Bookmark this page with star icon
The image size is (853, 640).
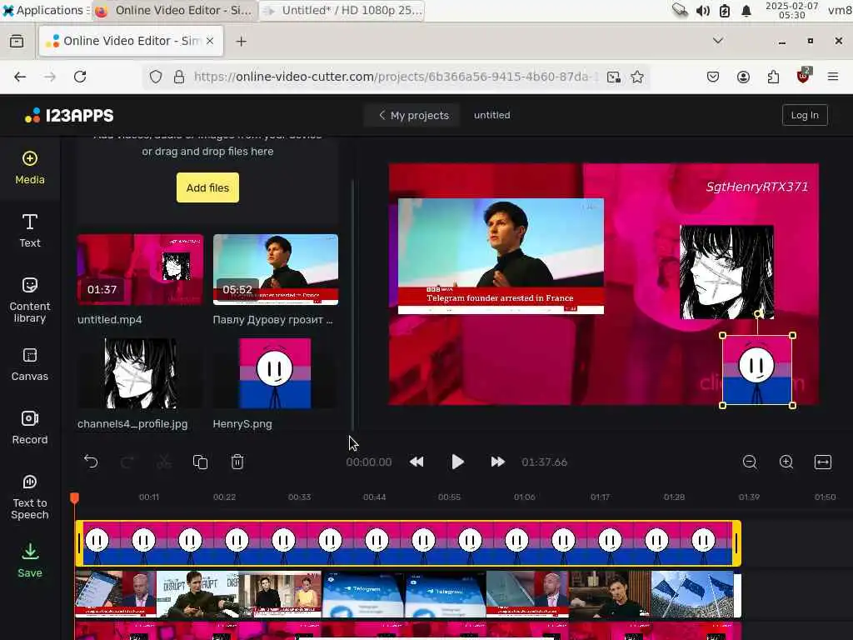(637, 77)
